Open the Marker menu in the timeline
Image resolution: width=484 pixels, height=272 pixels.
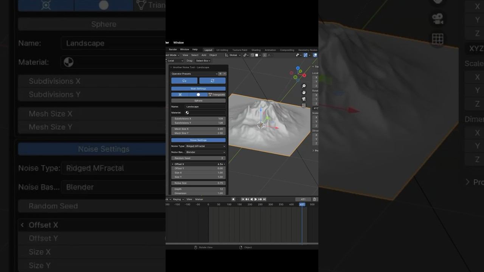click(199, 199)
